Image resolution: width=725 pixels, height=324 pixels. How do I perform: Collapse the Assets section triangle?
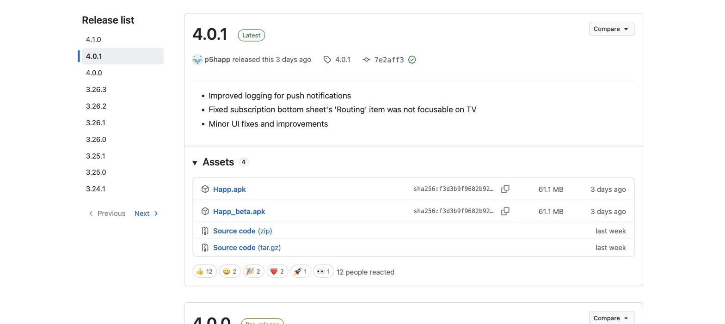click(x=195, y=163)
